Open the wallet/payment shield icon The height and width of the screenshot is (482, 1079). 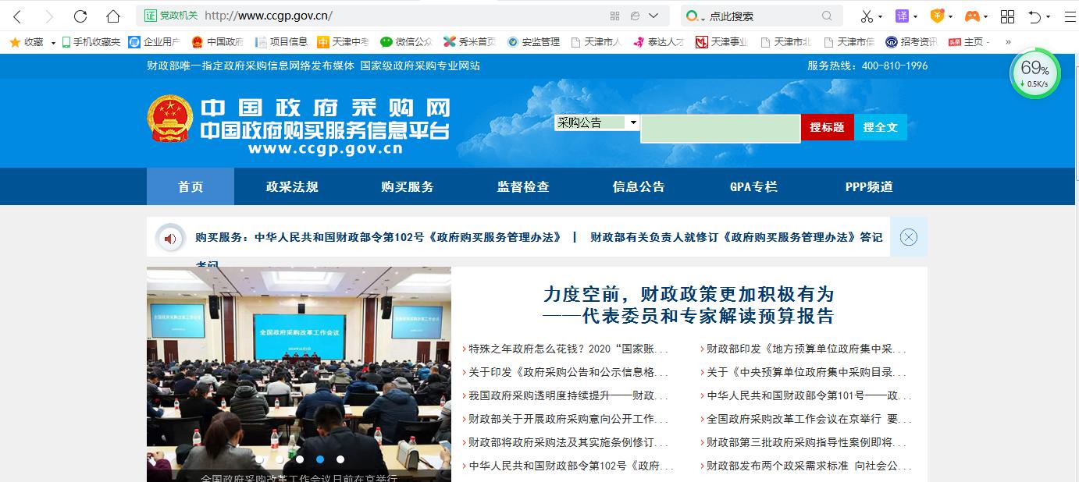(x=938, y=16)
